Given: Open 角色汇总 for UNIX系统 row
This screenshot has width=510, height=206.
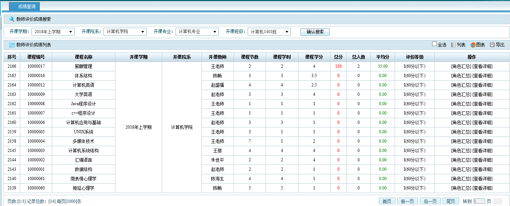Looking at the screenshot, I should (461, 132).
